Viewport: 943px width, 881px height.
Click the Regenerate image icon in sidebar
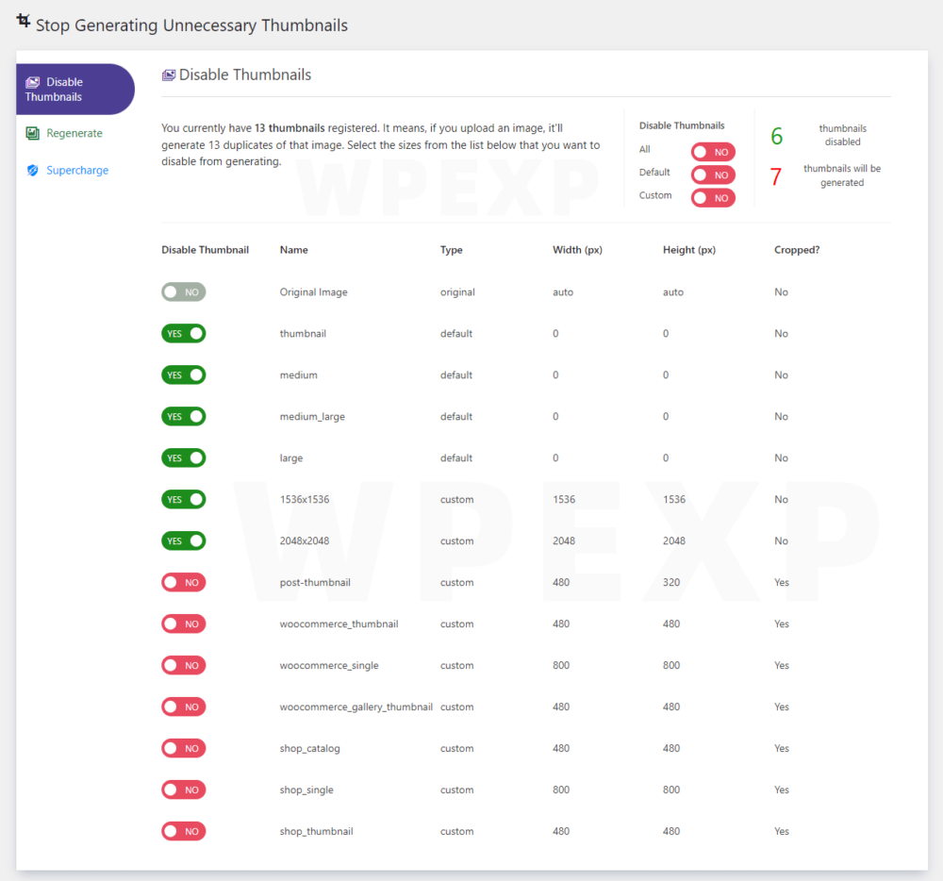pos(33,134)
